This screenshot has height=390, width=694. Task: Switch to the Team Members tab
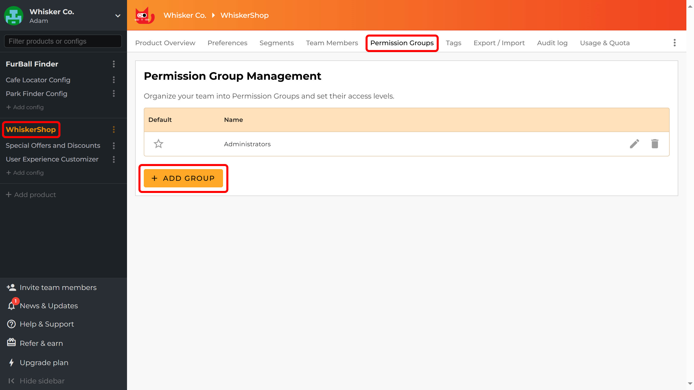pos(332,43)
